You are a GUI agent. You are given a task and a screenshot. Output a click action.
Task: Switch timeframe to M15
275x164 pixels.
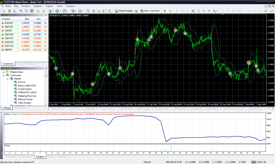click(x=233, y=11)
